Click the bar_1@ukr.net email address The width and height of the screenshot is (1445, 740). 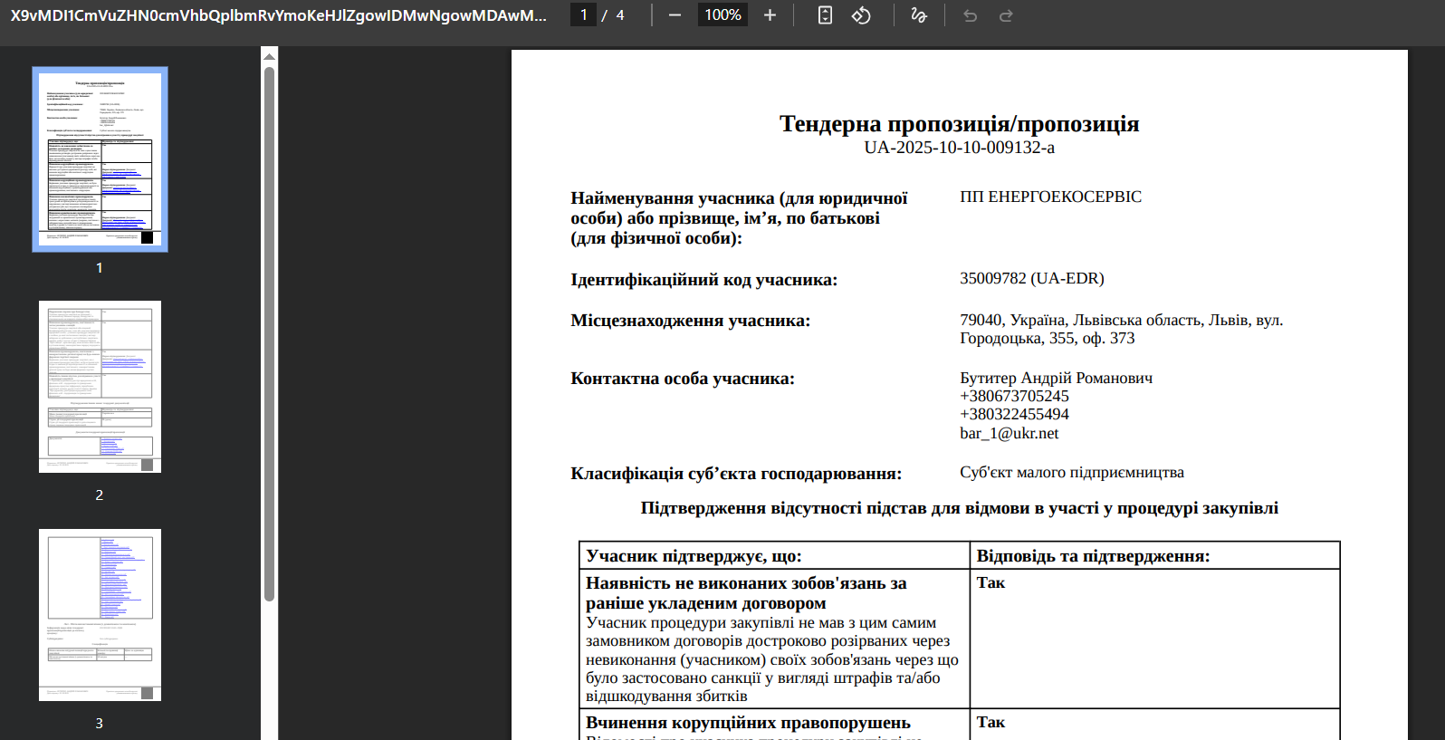pyautogui.click(x=1009, y=433)
